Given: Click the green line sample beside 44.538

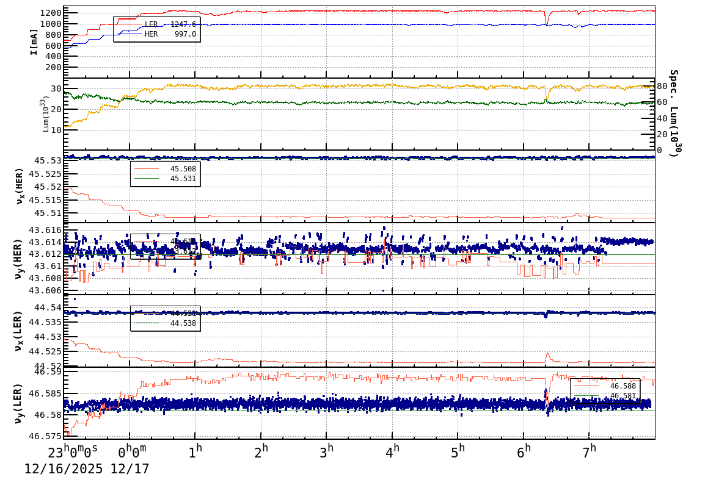Looking at the screenshot, I should pyautogui.click(x=147, y=323).
